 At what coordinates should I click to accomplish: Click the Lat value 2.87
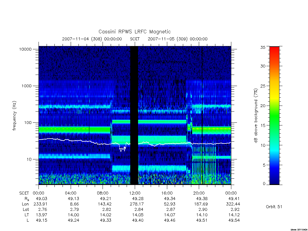[171, 210]
